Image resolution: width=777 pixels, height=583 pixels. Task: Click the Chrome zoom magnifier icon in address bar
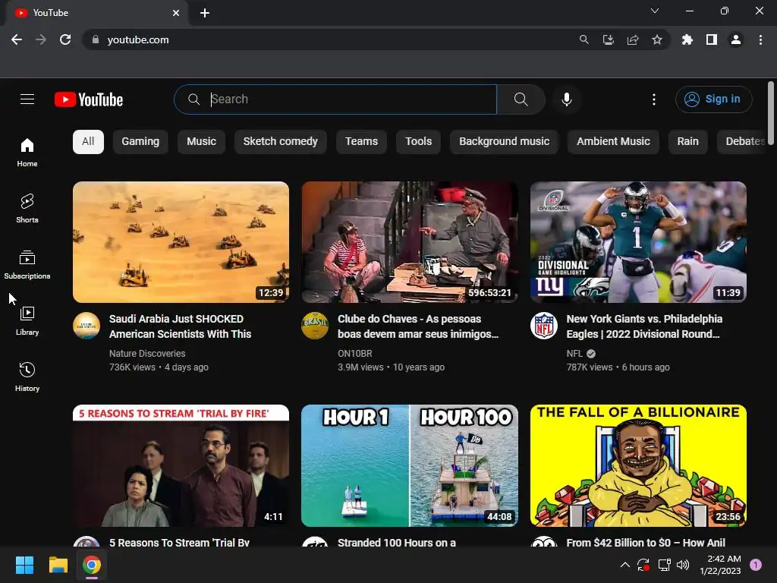(x=584, y=39)
